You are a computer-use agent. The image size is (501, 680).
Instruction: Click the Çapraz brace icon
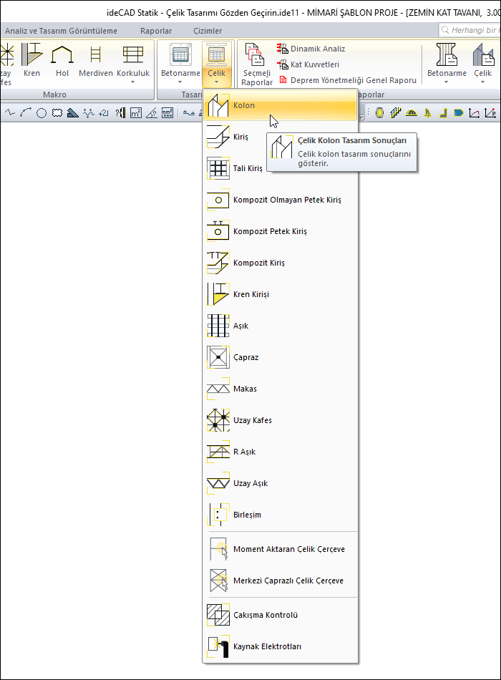(218, 357)
